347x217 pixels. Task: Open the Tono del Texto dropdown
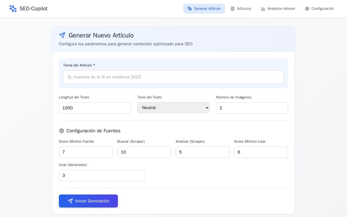173,108
